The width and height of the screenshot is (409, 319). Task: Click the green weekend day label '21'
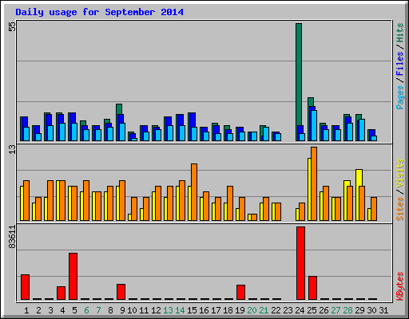tap(264, 310)
